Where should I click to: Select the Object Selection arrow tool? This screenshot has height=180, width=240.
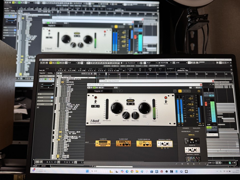click(x=88, y=63)
